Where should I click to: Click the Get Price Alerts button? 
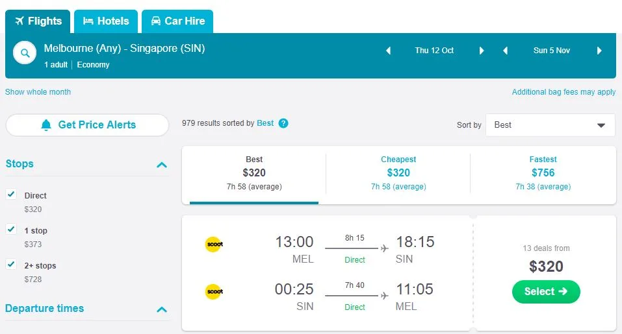[x=87, y=125]
